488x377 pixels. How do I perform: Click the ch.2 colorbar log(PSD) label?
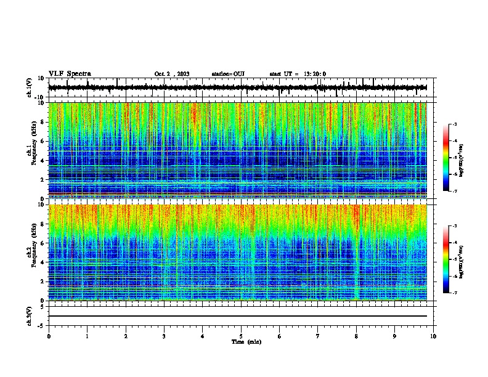coord(462,262)
